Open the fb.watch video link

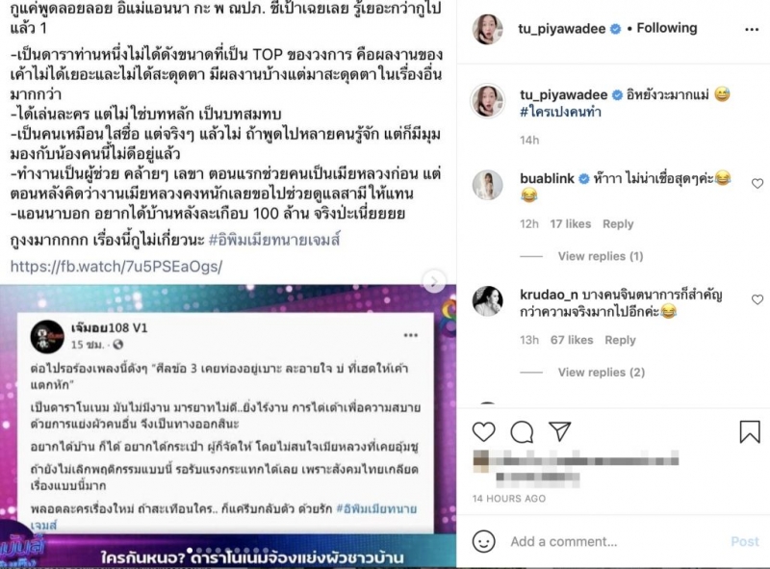click(x=116, y=267)
